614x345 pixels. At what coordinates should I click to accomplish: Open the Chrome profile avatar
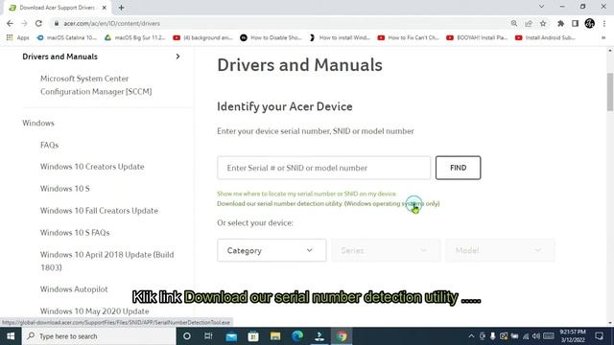coord(589,23)
